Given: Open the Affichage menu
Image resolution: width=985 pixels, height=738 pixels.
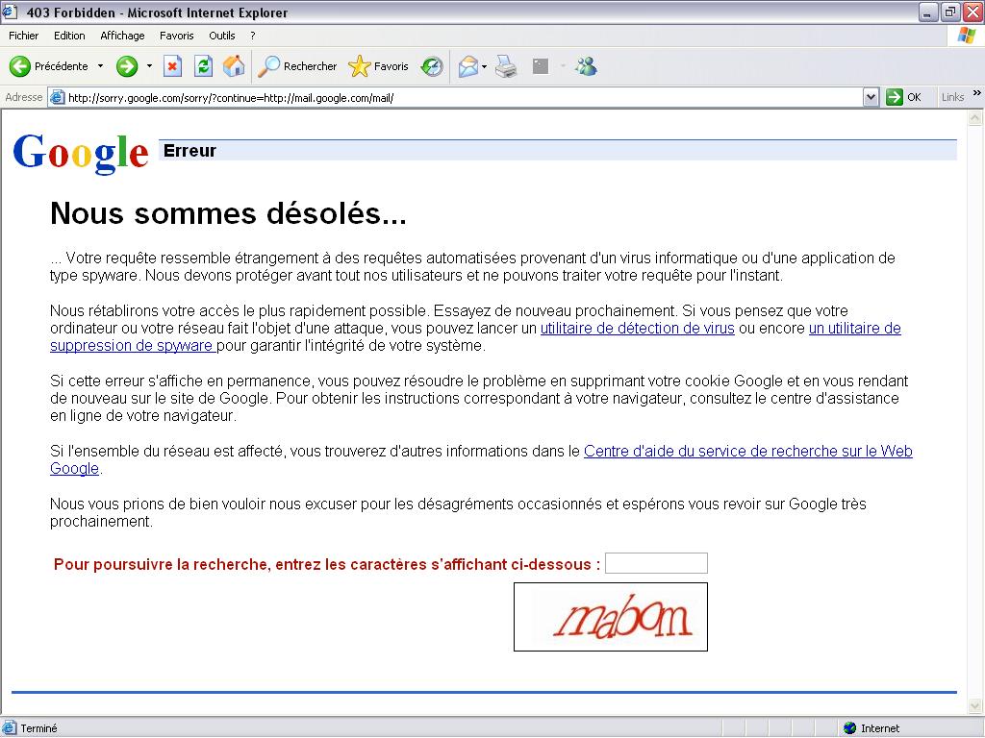Looking at the screenshot, I should click(x=122, y=36).
